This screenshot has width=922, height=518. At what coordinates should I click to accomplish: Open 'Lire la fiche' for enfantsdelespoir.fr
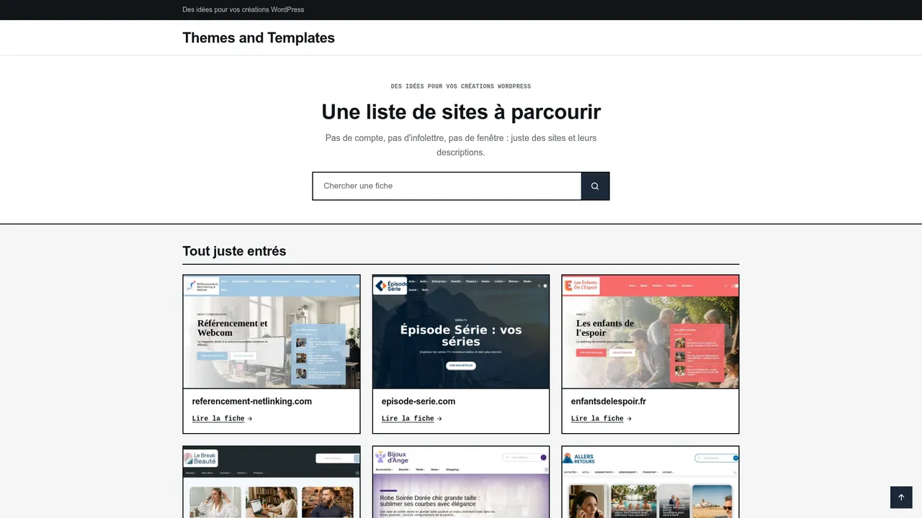(601, 419)
